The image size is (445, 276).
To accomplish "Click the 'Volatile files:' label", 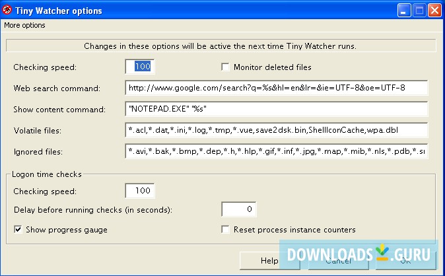I will click(38, 131).
